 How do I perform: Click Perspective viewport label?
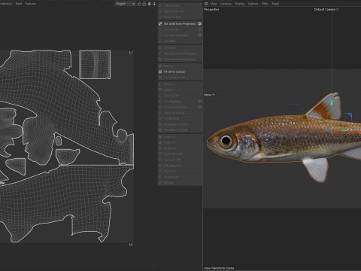[211, 9]
